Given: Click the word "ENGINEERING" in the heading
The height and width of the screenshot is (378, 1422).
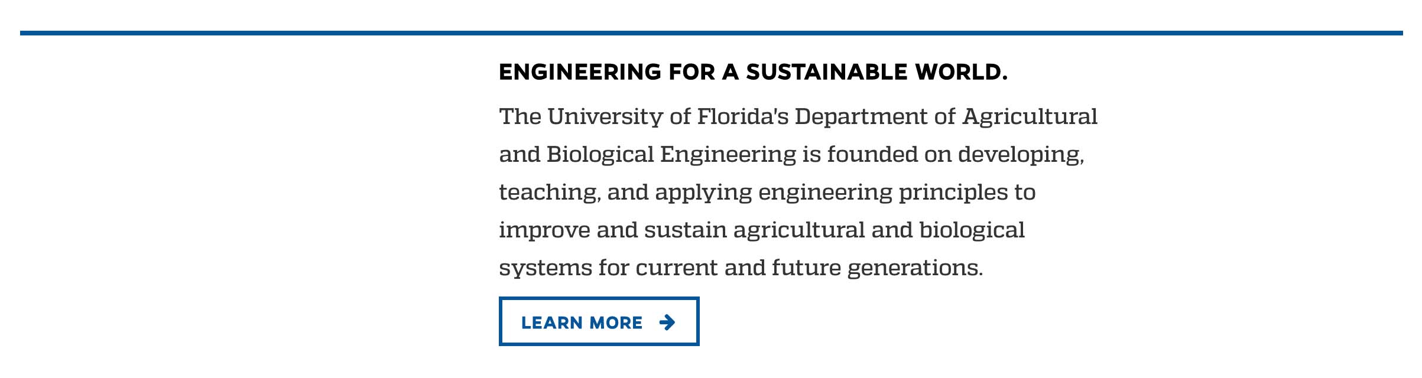Looking at the screenshot, I should (580, 72).
